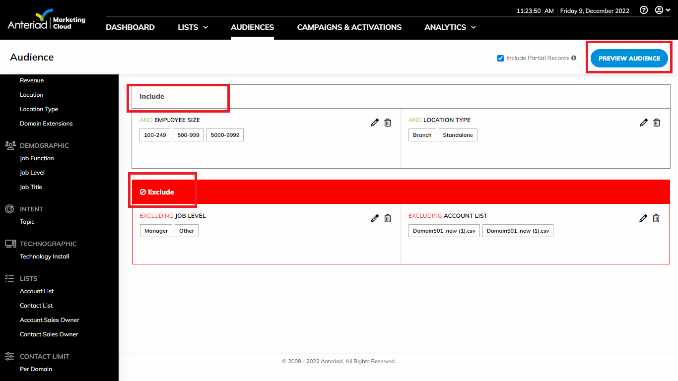
Task: Delete the Account List exclusion using trash icon
Action: point(656,218)
